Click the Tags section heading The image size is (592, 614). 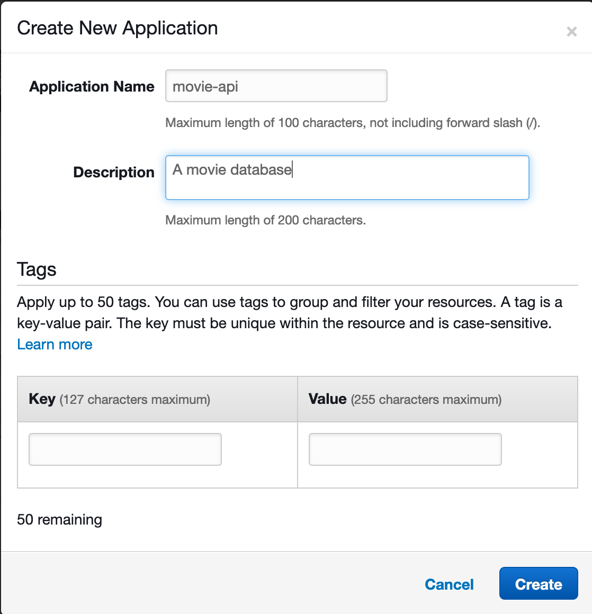click(37, 269)
